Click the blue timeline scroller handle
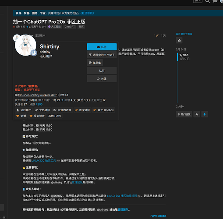 tap(177, 57)
